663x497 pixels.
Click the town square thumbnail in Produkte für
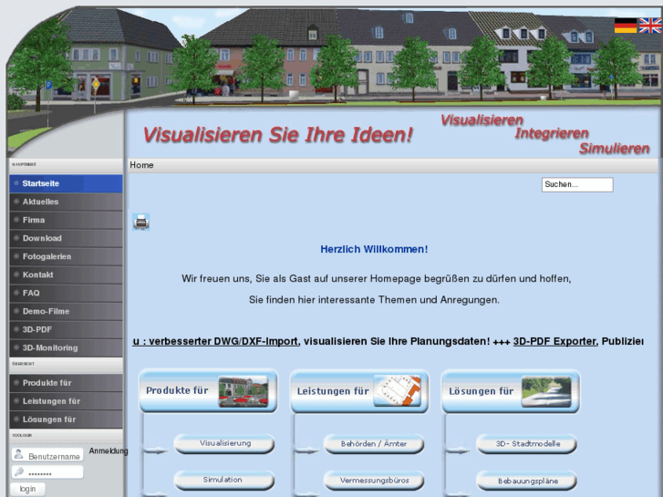click(x=243, y=392)
